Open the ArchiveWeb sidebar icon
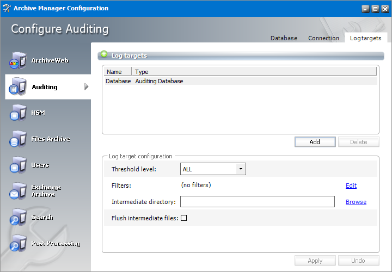The height and width of the screenshot is (272, 392). 17,61
